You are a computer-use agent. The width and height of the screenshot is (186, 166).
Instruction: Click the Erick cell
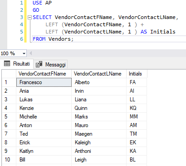click(x=44, y=142)
